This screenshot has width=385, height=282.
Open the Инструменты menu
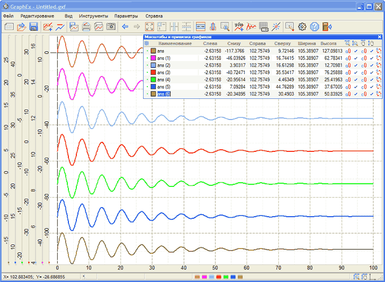coord(94,16)
